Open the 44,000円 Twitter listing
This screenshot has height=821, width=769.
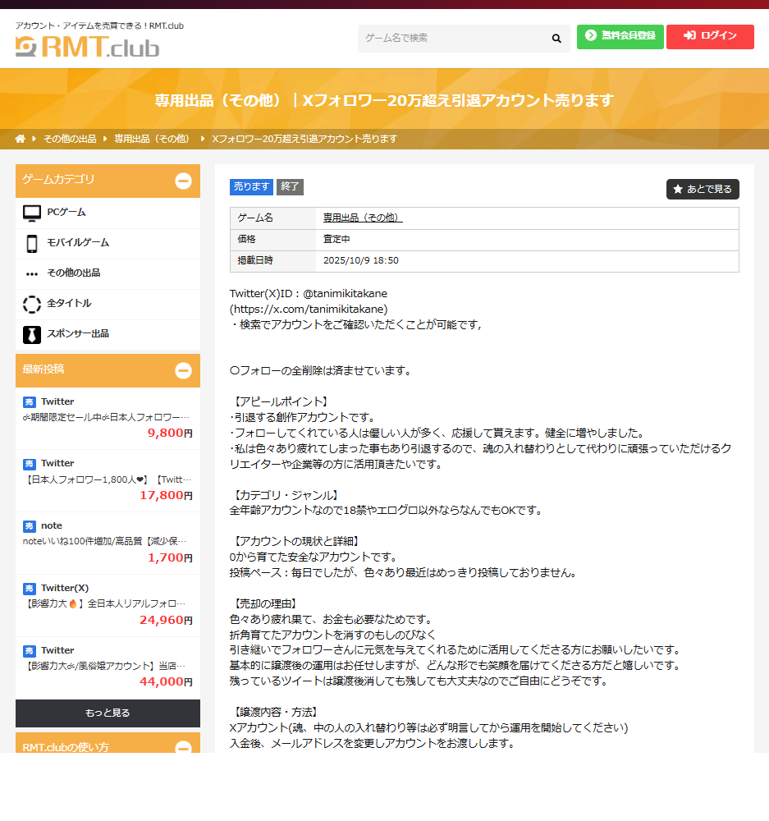pos(108,666)
